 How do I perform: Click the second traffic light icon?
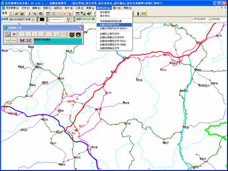79,34
